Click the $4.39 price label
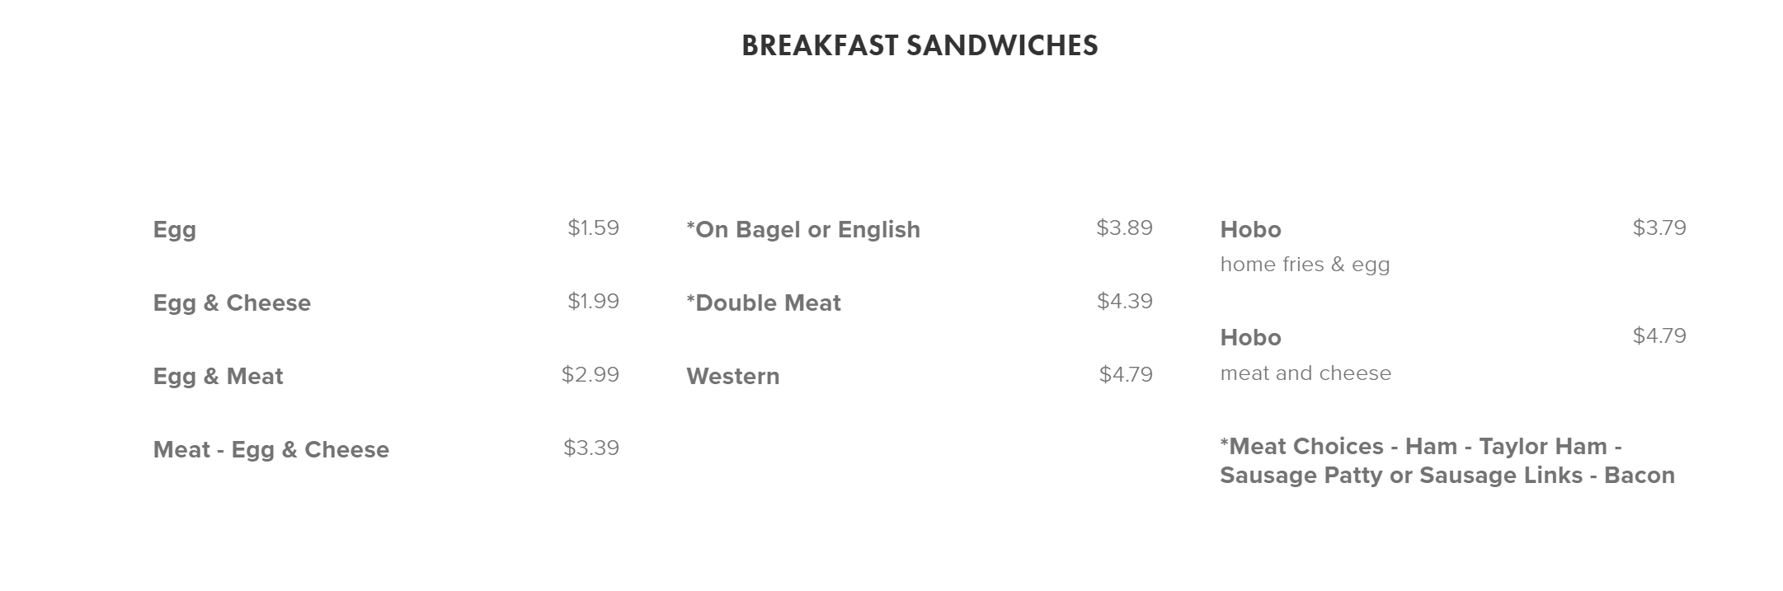Viewport: 1783px width, 591px height. point(1124,302)
